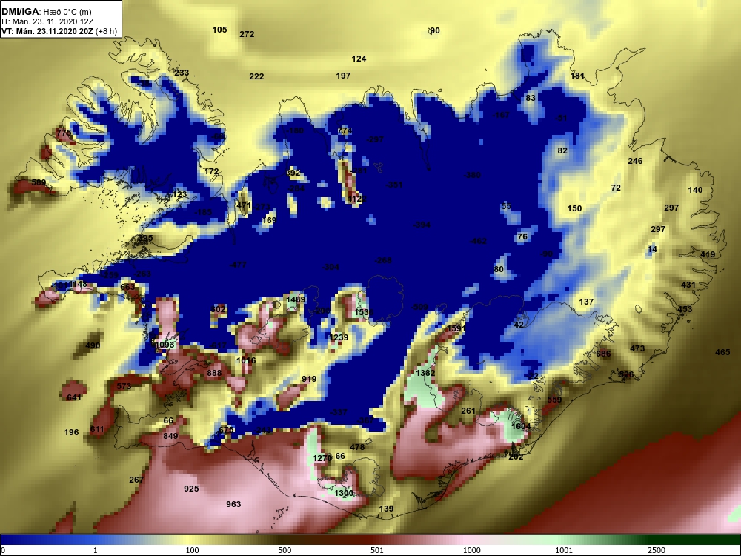Image resolution: width=741 pixels, height=556 pixels.
Task: Click the map value 1093
Action: [x=165, y=345]
